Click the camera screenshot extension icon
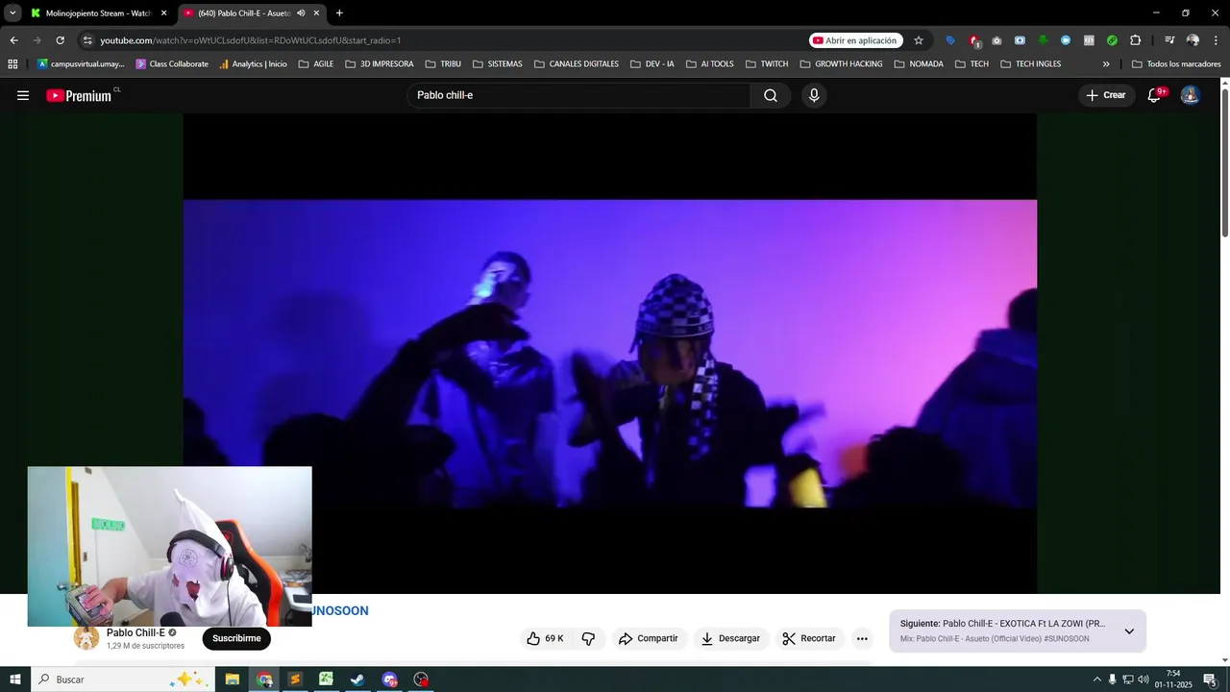 click(996, 40)
